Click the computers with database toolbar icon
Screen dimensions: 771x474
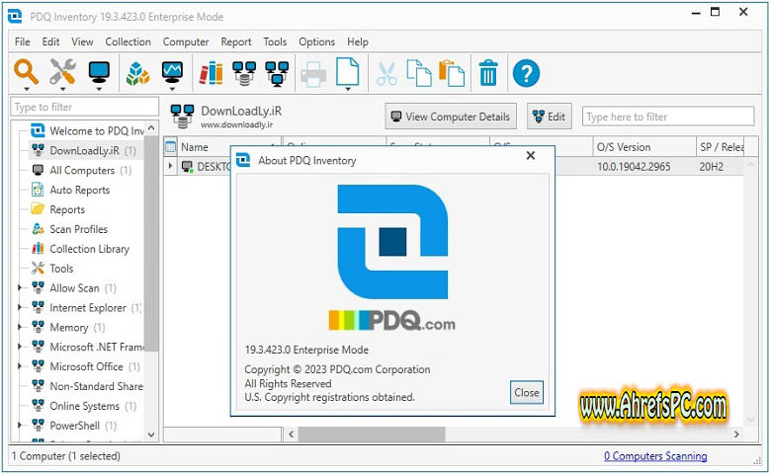tap(244, 74)
